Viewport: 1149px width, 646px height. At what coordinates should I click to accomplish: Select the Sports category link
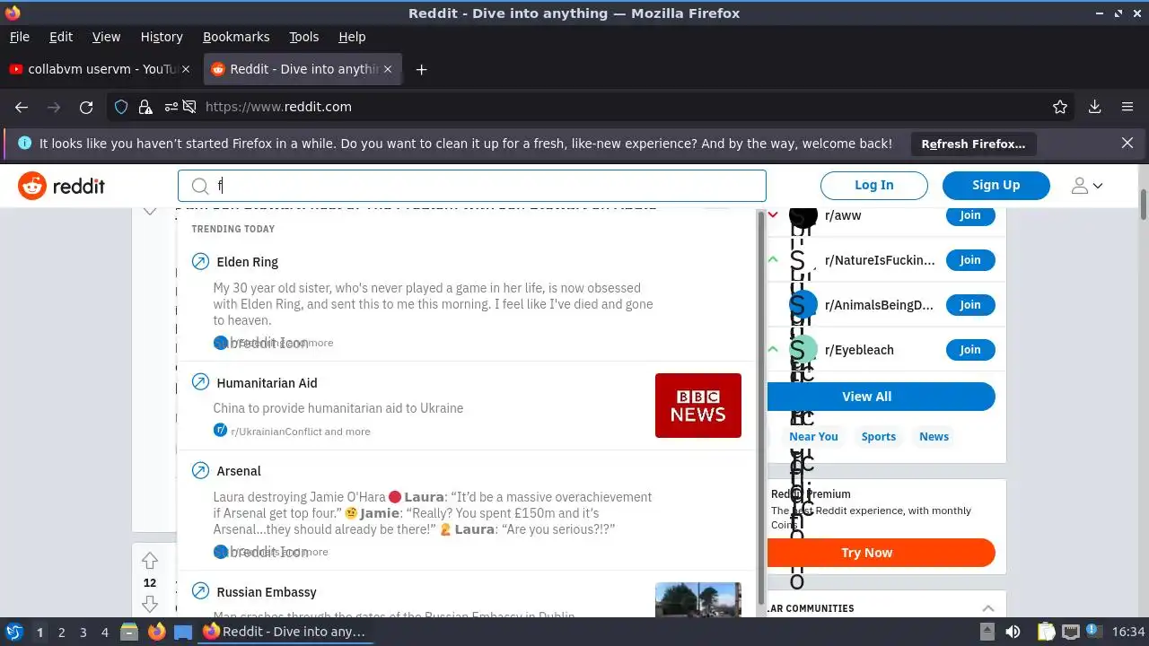click(879, 436)
